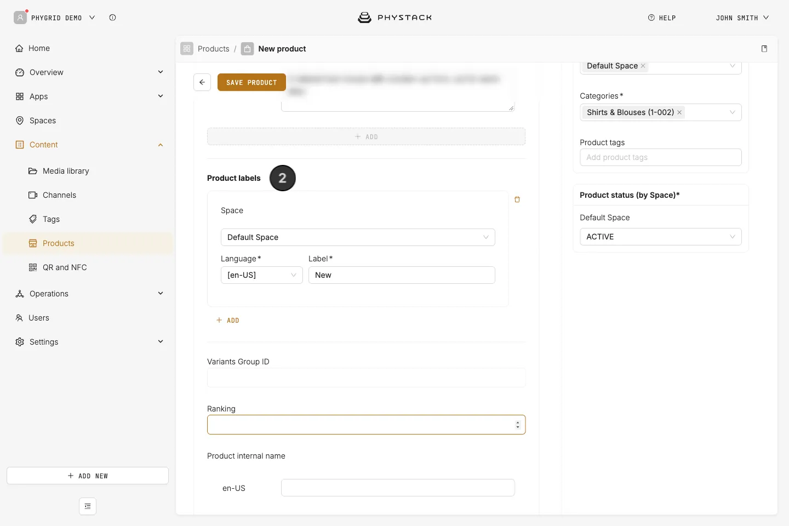This screenshot has height=526, width=789.
Task: Delete the product label with trash icon
Action: (517, 199)
